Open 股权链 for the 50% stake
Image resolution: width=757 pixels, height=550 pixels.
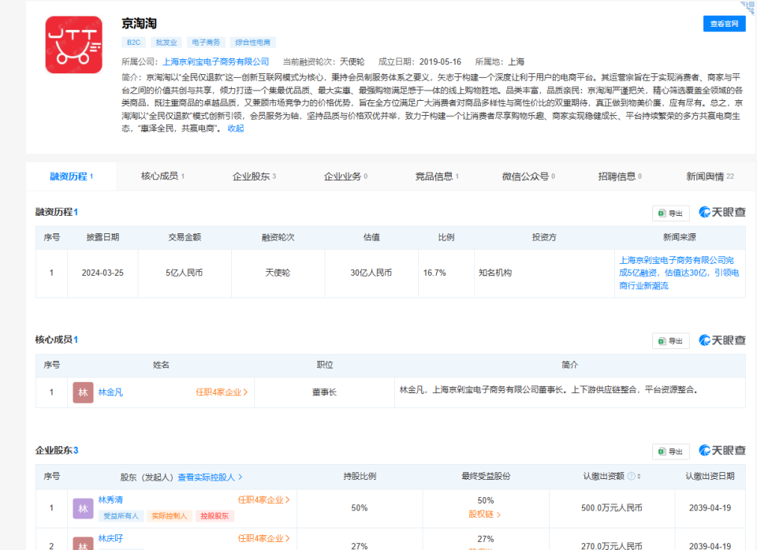click(484, 515)
